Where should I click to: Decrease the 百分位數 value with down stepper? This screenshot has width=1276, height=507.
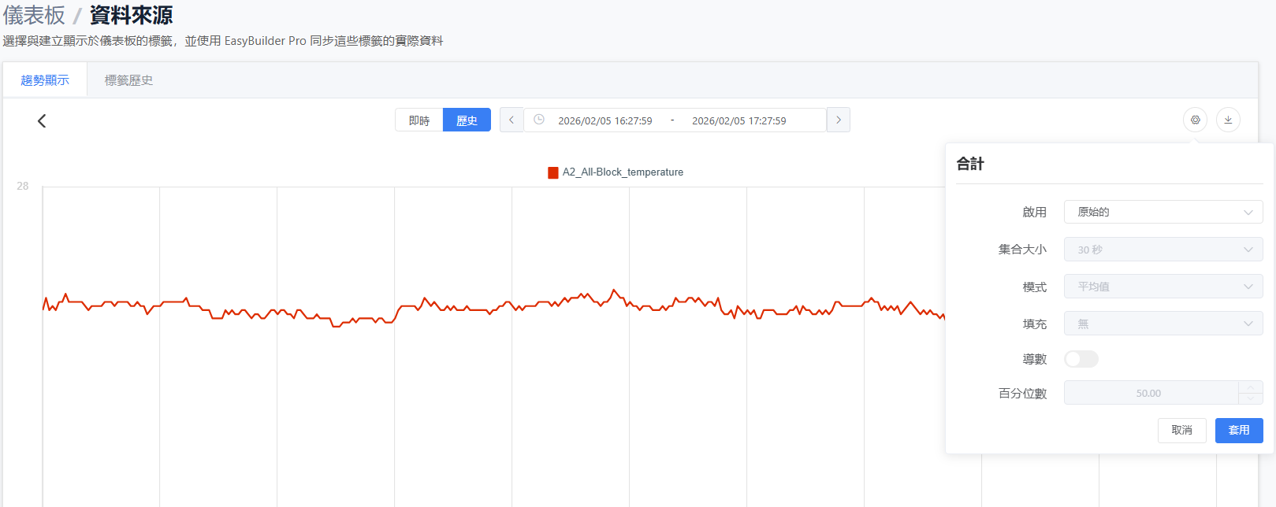(x=1250, y=398)
